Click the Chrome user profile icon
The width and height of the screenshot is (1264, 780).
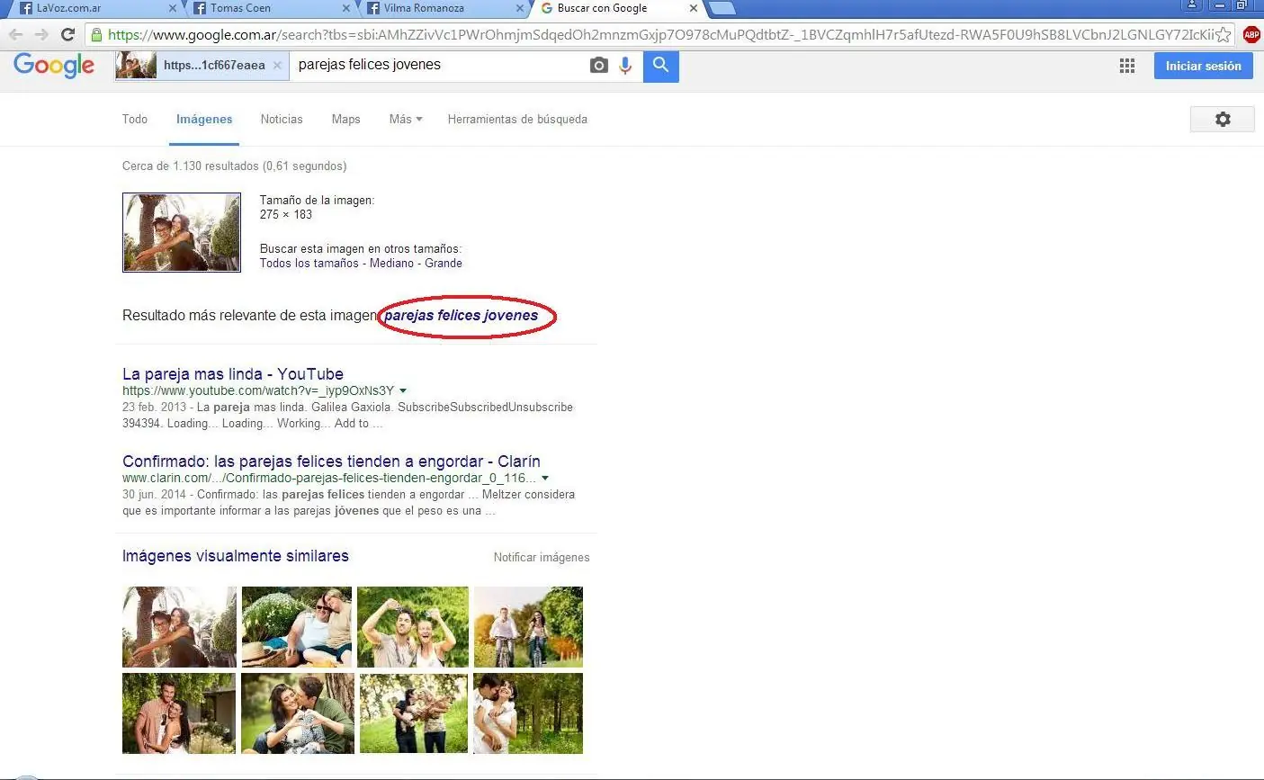(1192, 5)
